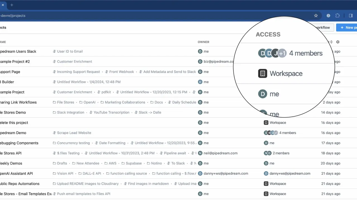
Task: Click workflow icon beside Front Webhook
Action: tap(107, 72)
